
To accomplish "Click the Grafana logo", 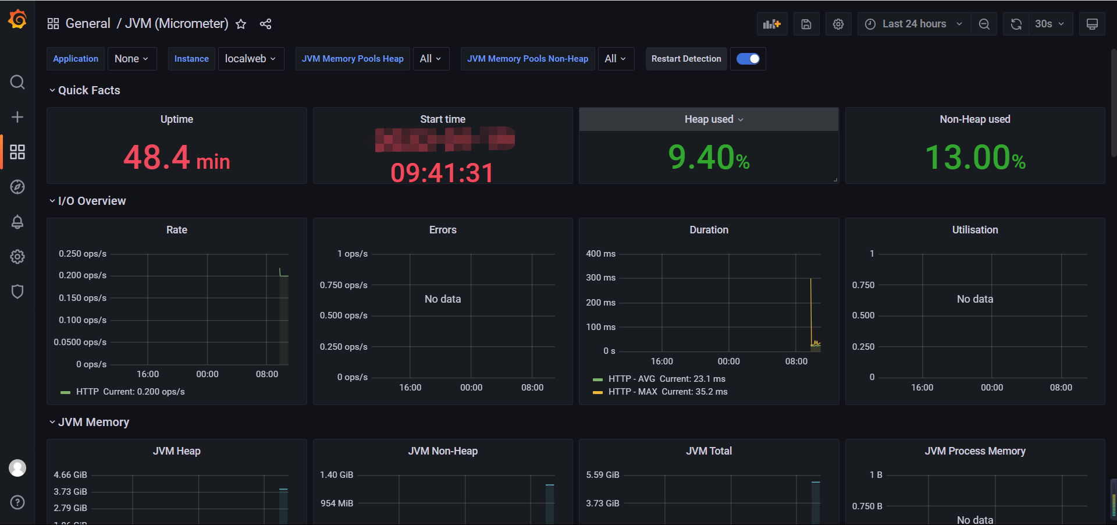I will (x=17, y=19).
